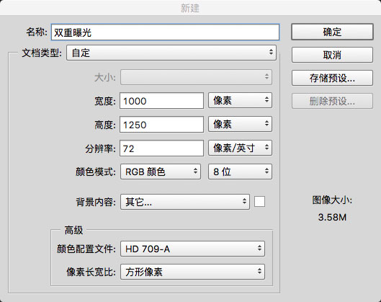
Task: Click the 分辨率 field showing 72
Action: (x=161, y=148)
